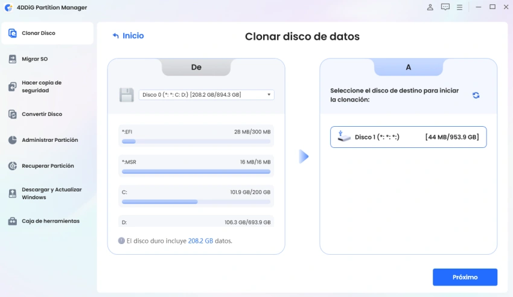Click the 28 MB/300 MB size value

[x=252, y=132]
